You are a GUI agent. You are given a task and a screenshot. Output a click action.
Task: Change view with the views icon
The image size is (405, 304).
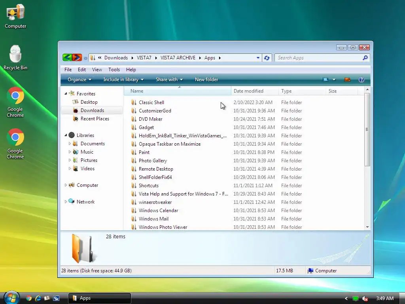click(326, 80)
